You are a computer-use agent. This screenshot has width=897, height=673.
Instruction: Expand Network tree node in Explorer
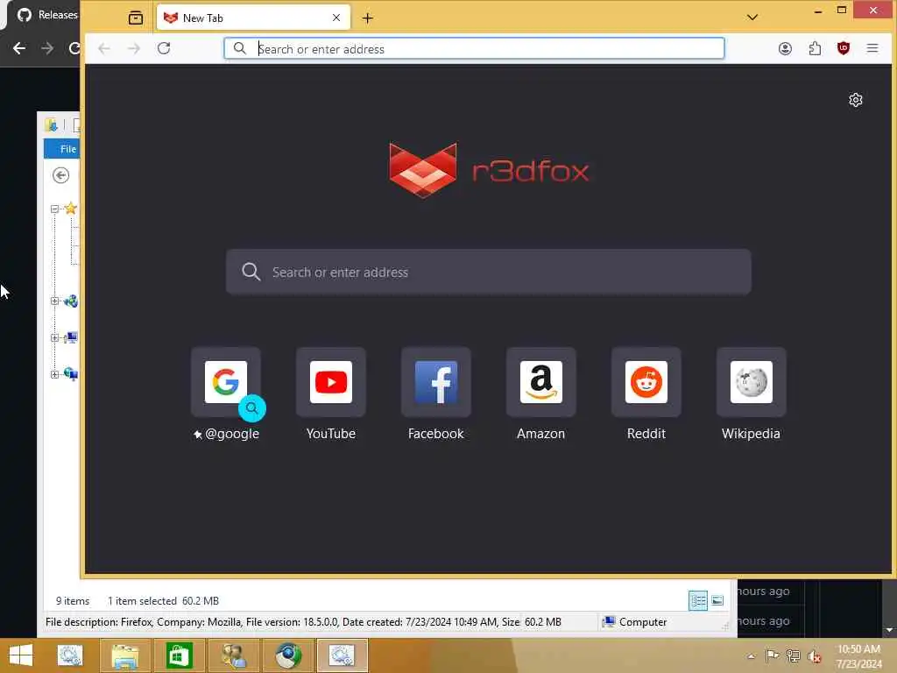(54, 374)
